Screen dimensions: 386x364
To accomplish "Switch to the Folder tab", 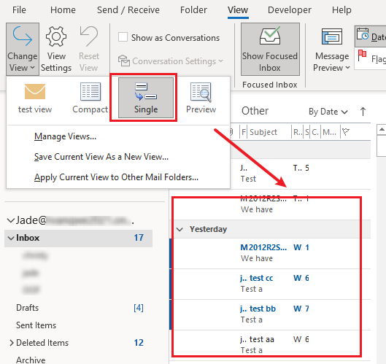I will 193,9.
